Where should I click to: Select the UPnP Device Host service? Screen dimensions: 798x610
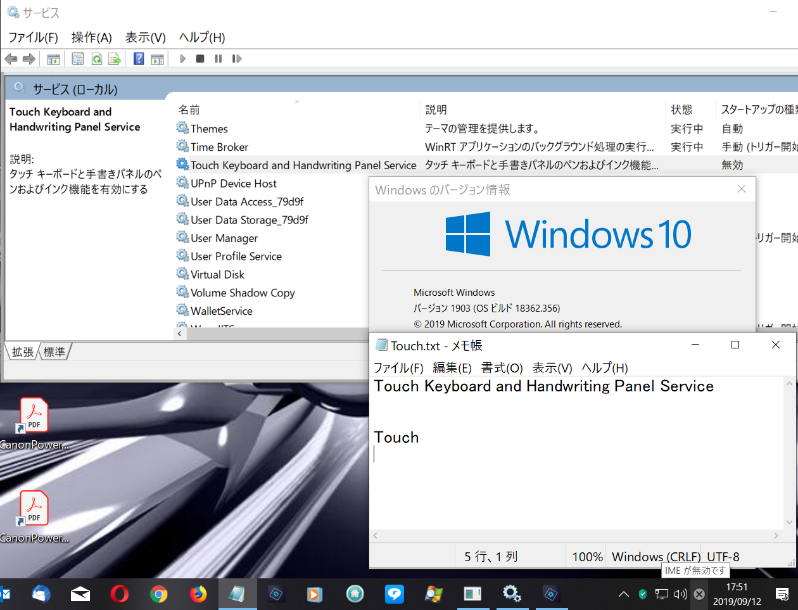click(x=234, y=184)
